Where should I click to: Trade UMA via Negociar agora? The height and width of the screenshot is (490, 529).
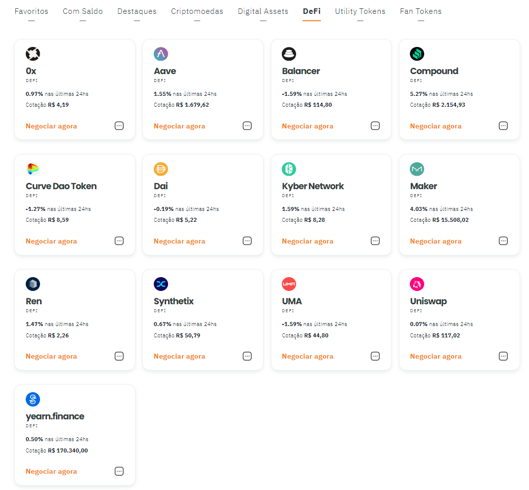(308, 357)
